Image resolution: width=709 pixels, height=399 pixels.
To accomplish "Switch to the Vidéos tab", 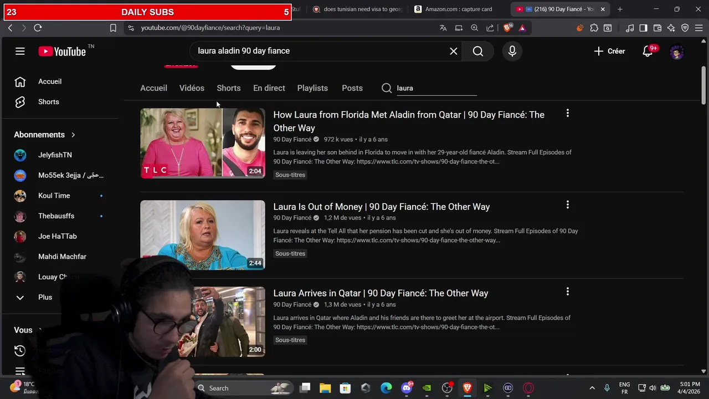I will [x=192, y=88].
